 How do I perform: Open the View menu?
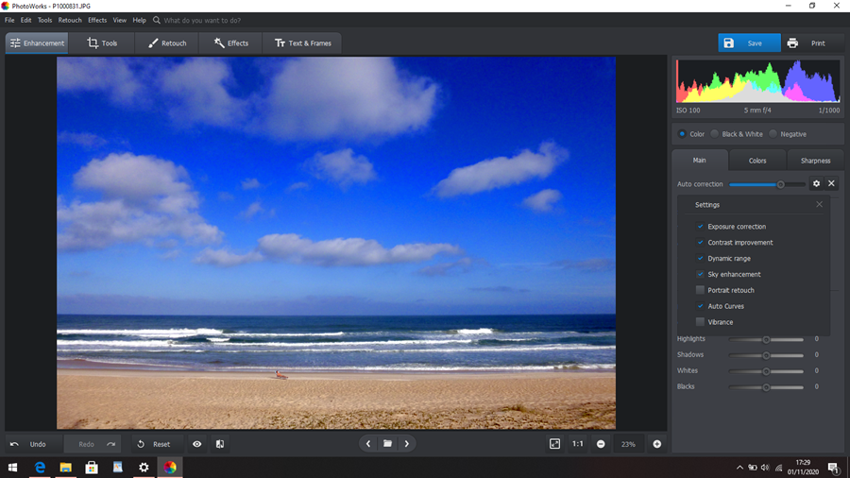119,20
